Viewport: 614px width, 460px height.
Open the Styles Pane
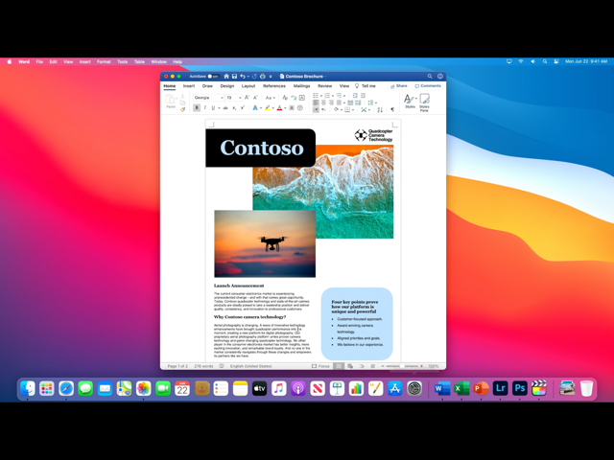point(424,103)
